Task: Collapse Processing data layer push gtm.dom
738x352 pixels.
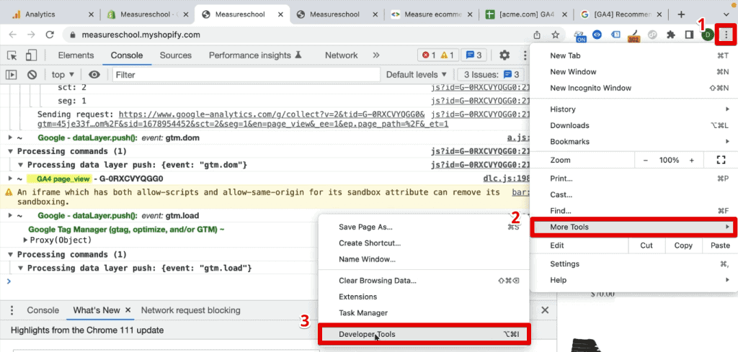Action: pyautogui.click(x=21, y=165)
